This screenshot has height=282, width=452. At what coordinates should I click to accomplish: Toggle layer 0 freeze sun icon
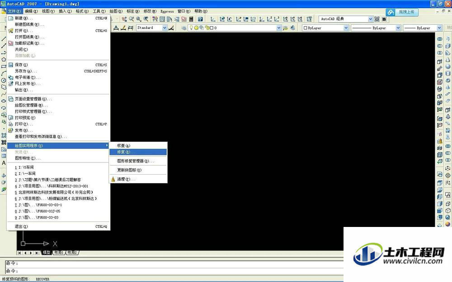(196, 28)
